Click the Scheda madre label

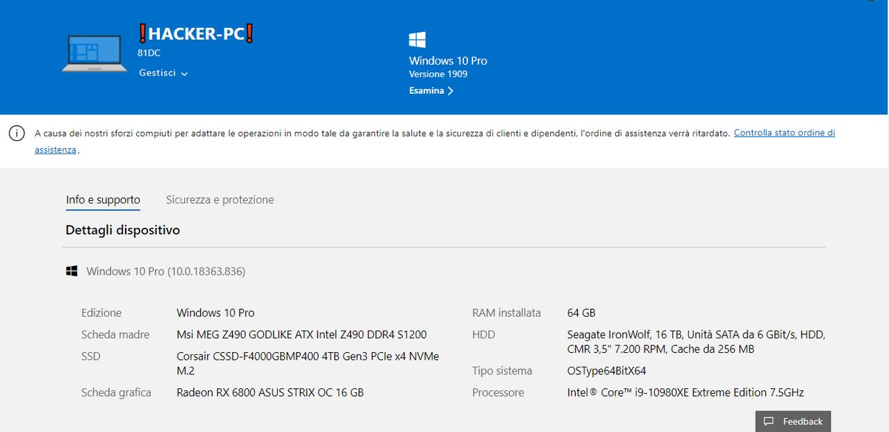point(115,335)
